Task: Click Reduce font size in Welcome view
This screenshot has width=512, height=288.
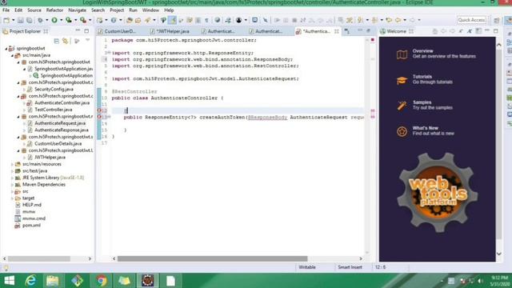Action: (461, 31)
